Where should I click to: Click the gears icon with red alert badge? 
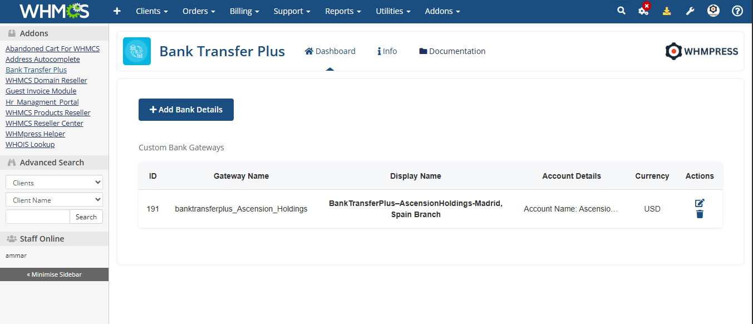pos(643,11)
